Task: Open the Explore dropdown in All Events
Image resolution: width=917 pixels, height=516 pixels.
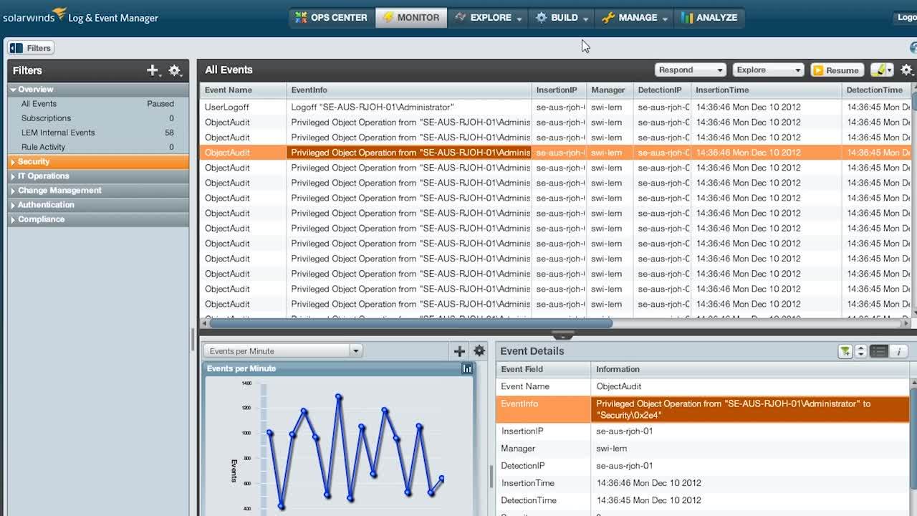Action: 768,70
